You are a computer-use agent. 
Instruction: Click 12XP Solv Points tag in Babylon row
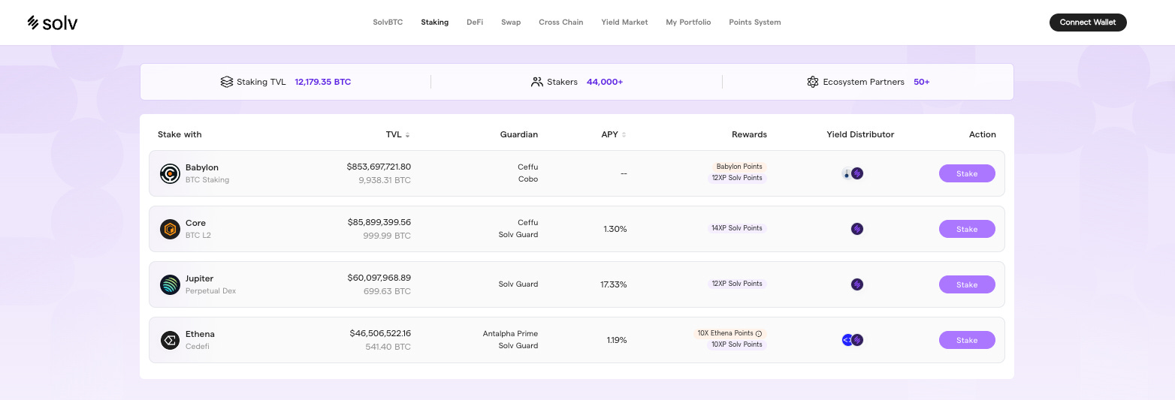[x=737, y=178]
